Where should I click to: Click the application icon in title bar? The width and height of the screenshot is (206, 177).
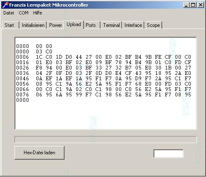click(x=5, y=5)
